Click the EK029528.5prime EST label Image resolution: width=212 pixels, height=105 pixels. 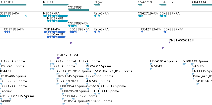(x=76, y=91)
